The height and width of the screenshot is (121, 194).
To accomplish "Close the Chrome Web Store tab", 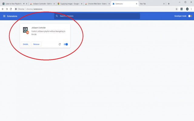I will [109, 4].
